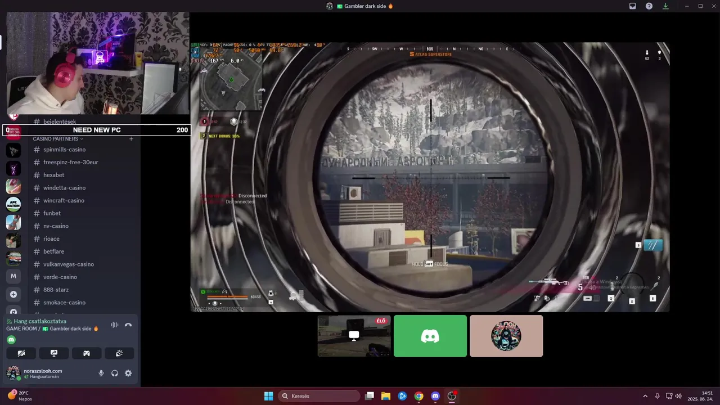Deafen audio with the headphones icon
The image size is (720, 405).
click(x=115, y=373)
